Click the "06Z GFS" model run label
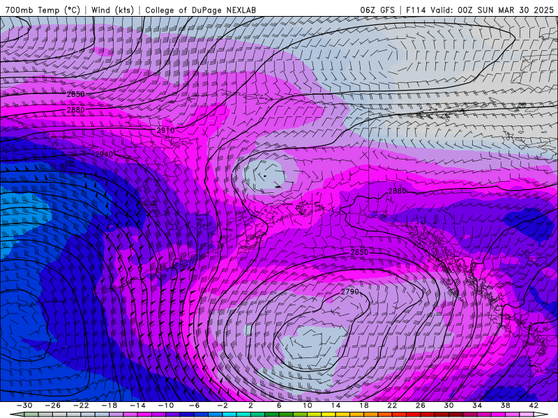The image size is (558, 418). coord(377,10)
